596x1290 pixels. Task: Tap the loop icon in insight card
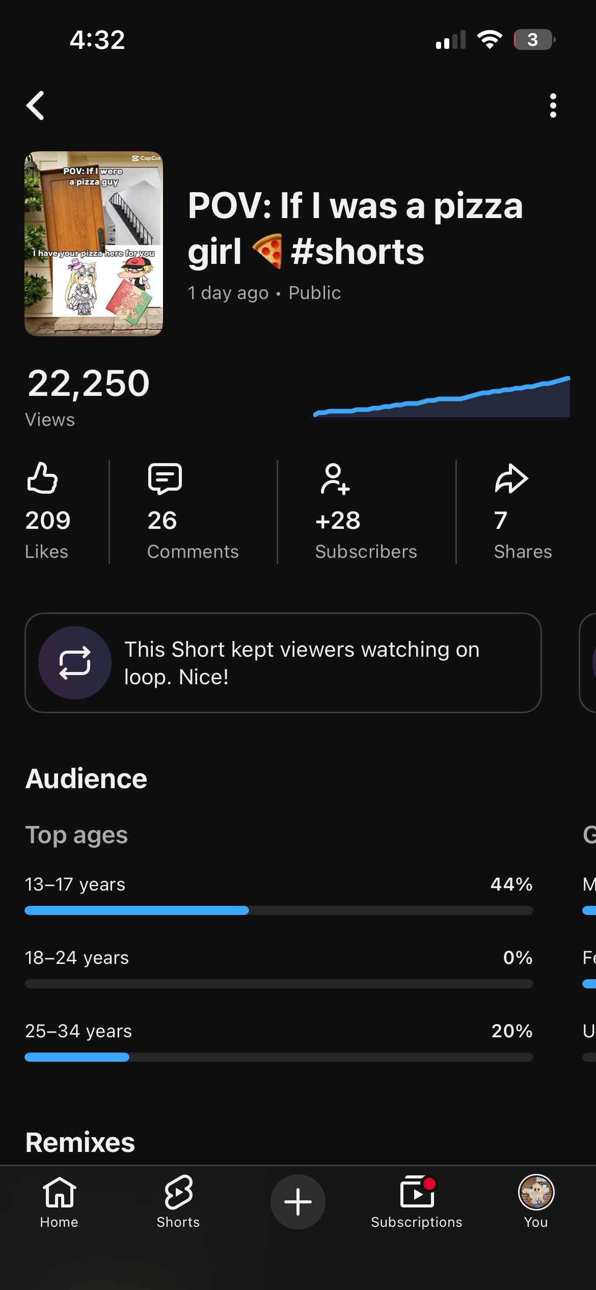[x=75, y=662]
